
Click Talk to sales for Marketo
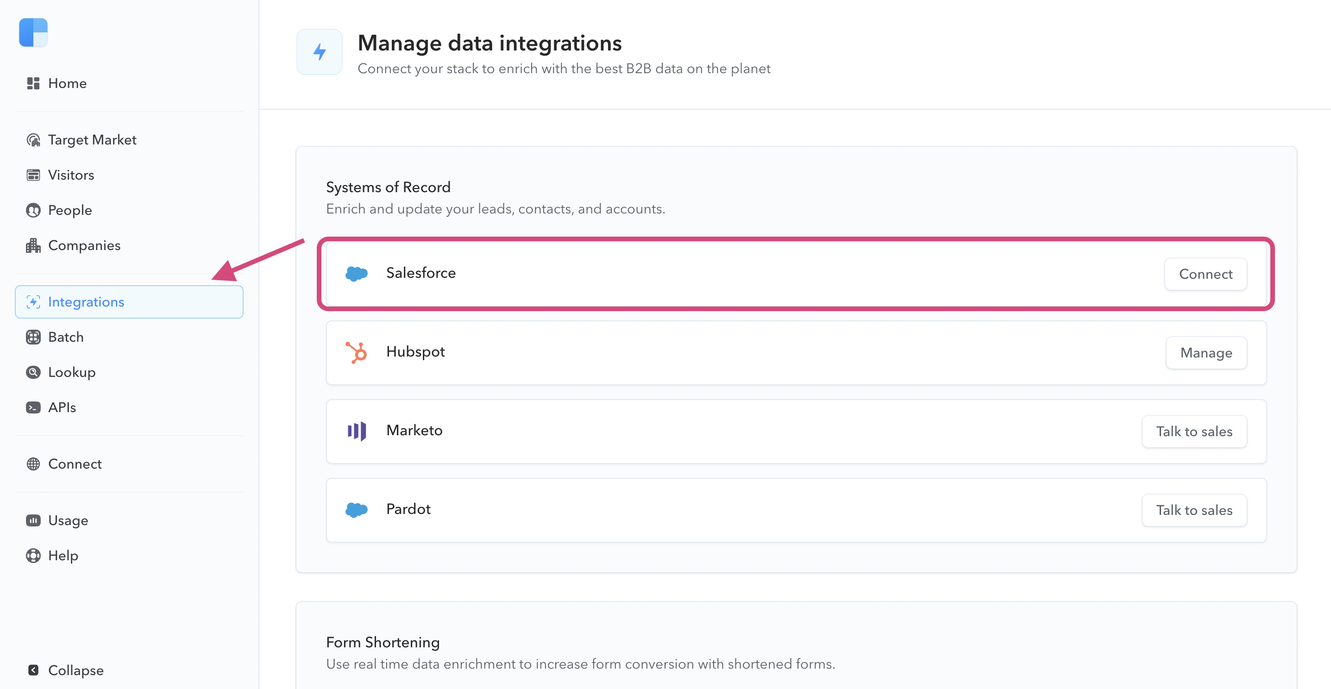[1194, 432]
